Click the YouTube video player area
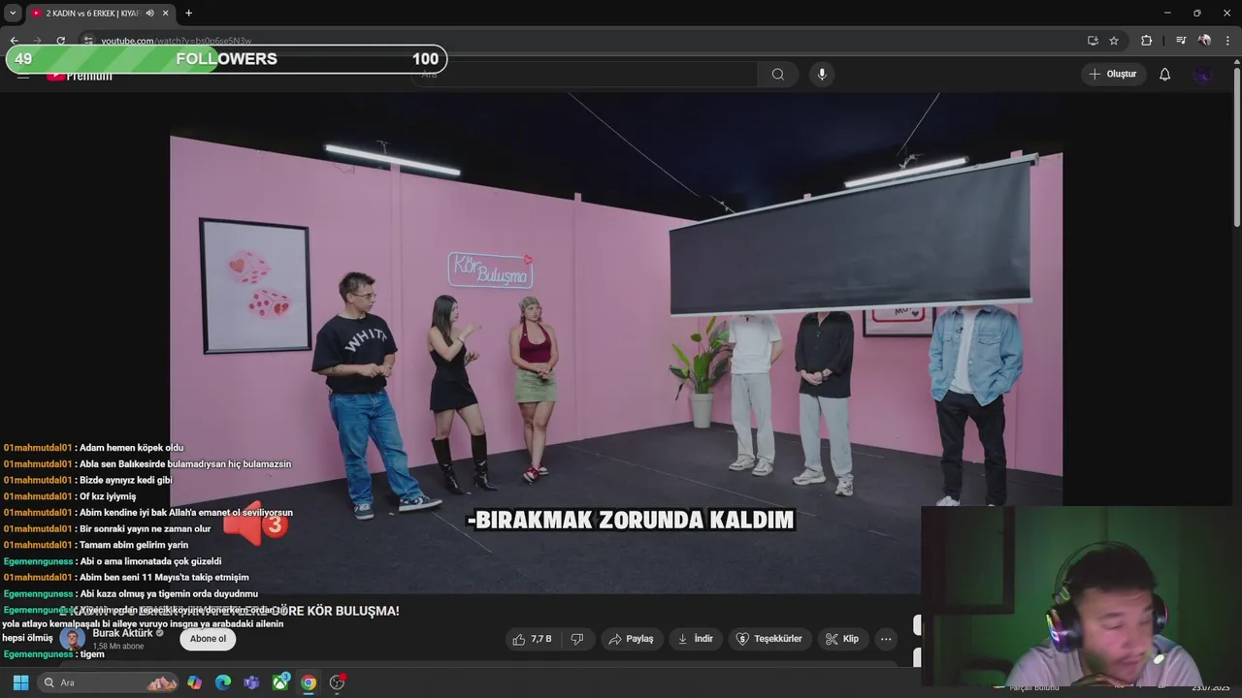This screenshot has height=698, width=1242. click(616, 344)
